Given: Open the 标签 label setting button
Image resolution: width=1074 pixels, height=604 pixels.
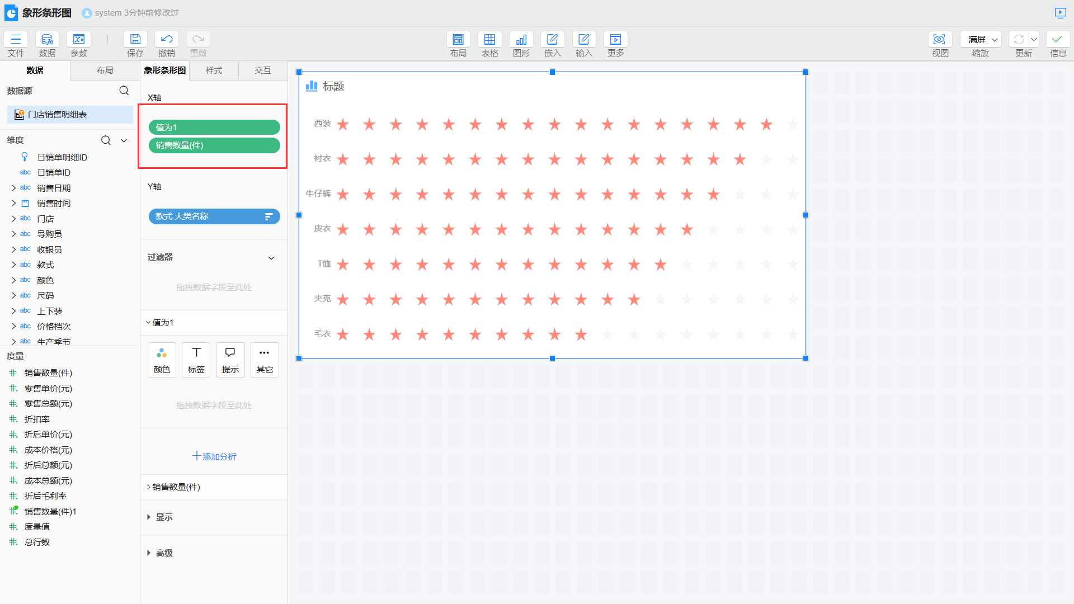Looking at the screenshot, I should pyautogui.click(x=196, y=360).
